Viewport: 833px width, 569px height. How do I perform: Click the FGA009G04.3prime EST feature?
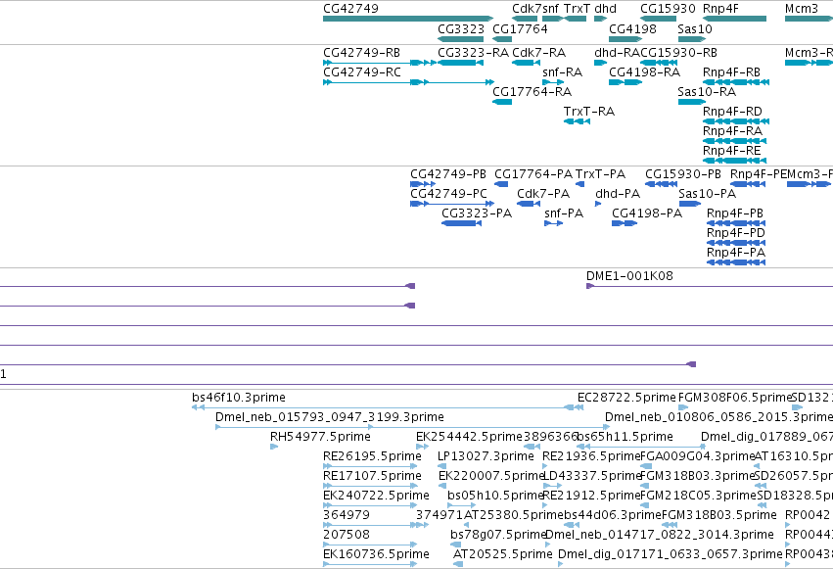point(647,466)
